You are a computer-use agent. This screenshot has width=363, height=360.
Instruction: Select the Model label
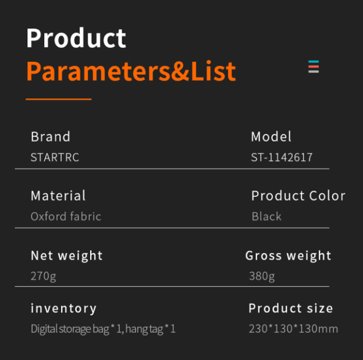271,136
